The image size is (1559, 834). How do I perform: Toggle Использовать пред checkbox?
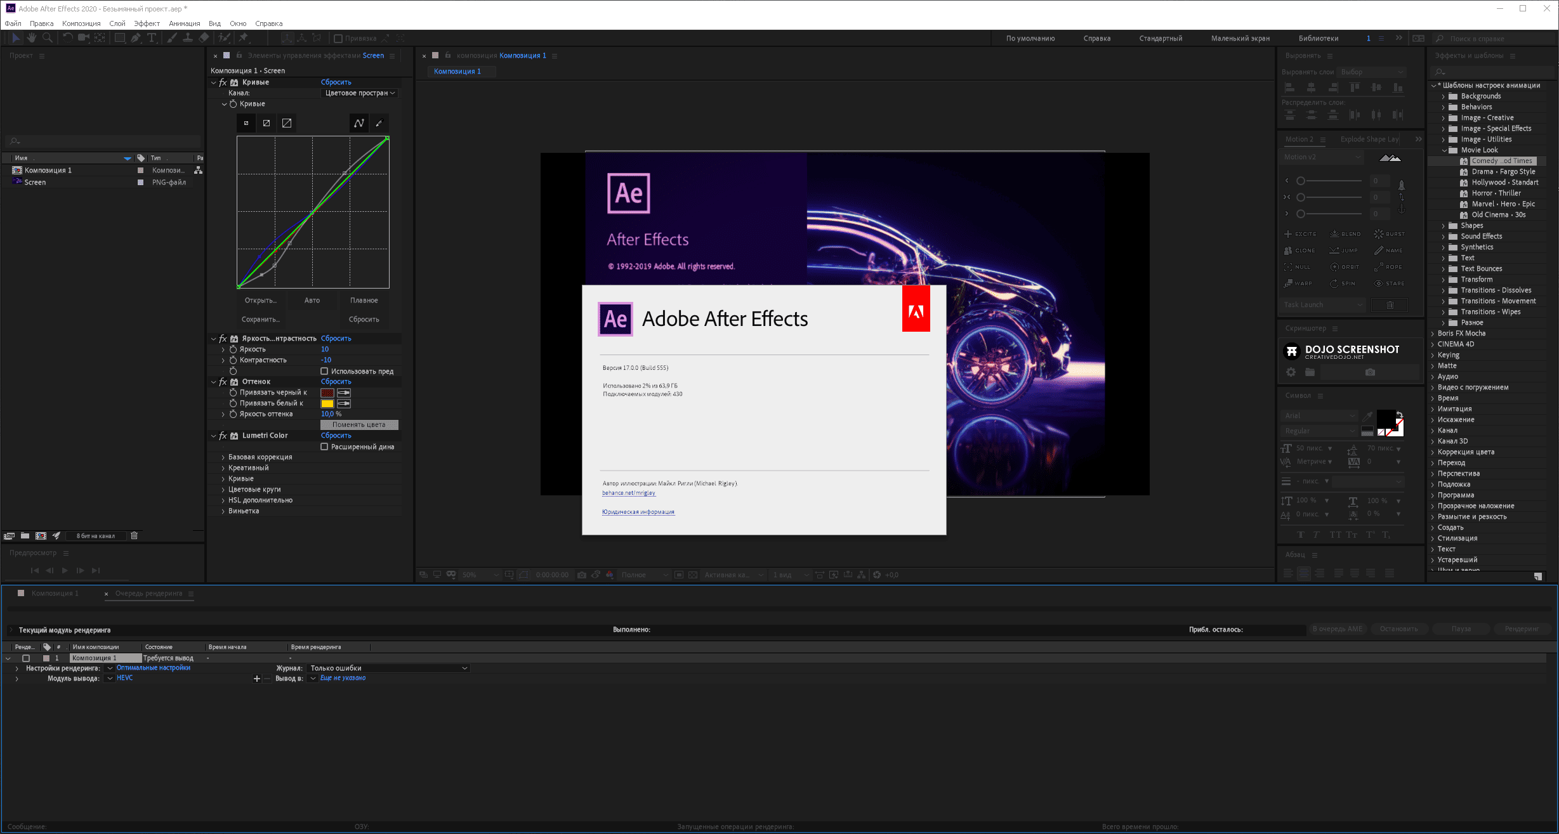pos(324,371)
